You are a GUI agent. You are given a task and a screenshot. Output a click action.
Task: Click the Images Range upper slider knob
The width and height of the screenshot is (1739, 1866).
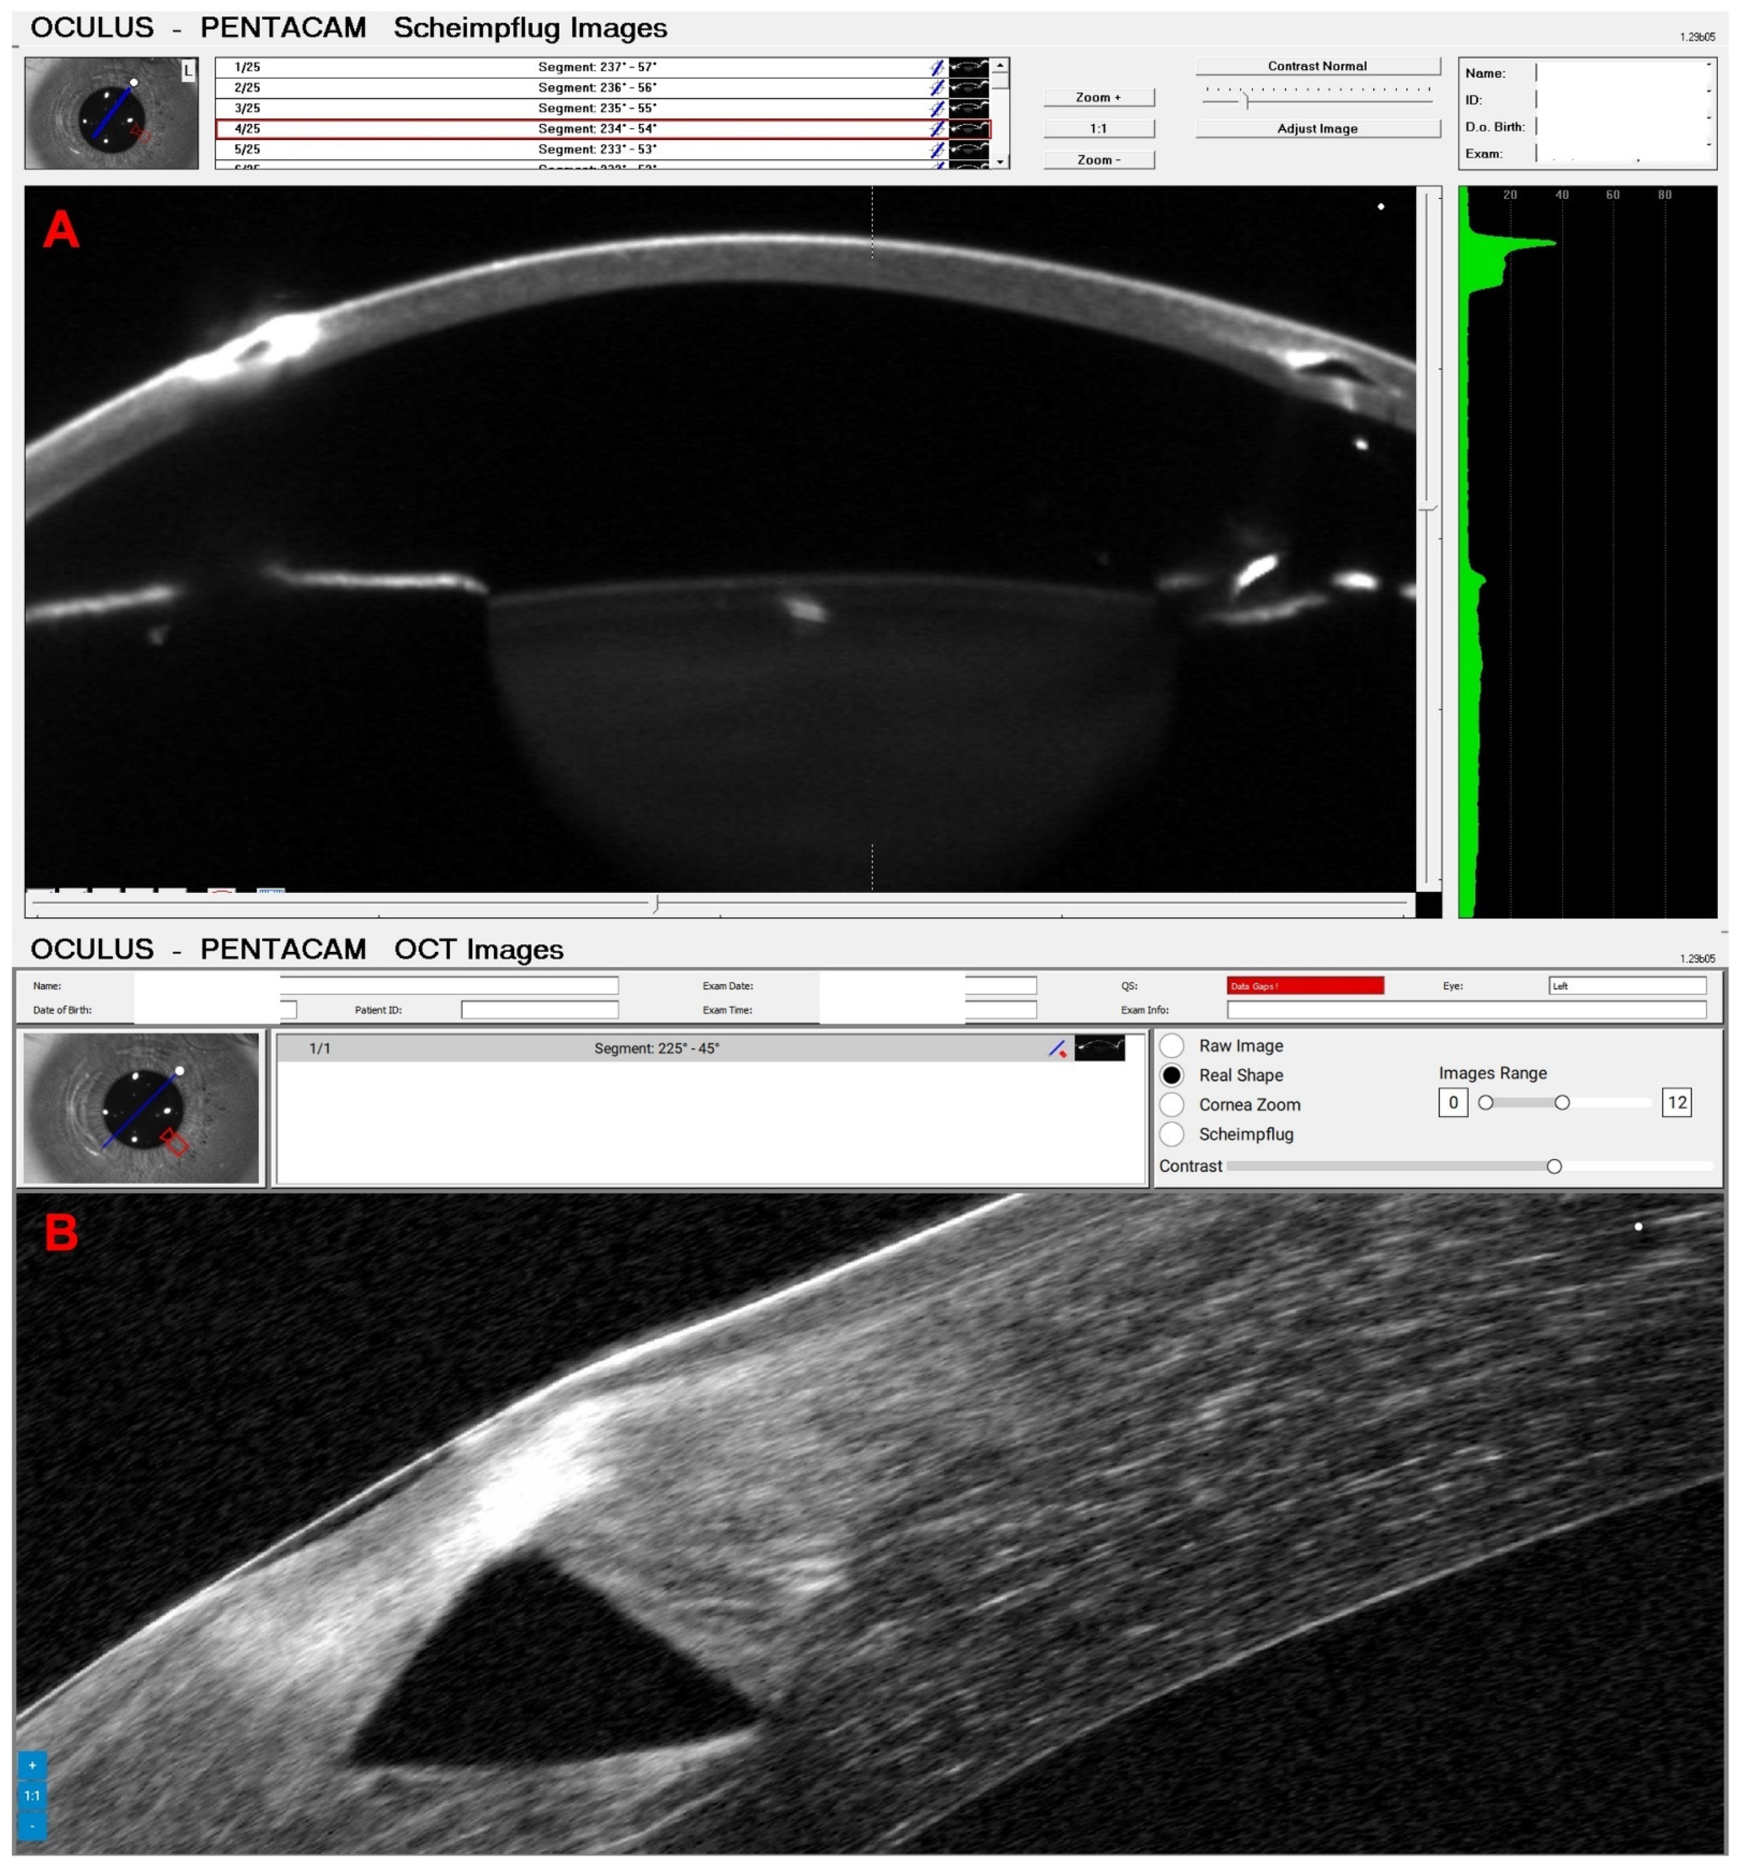coord(1562,1103)
